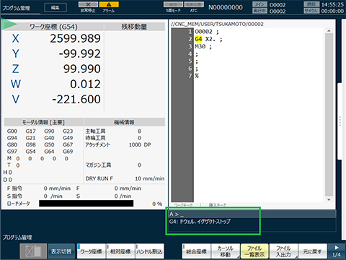This screenshot has width=346, height=260.
Task: Toggle the ワーク座標 display softkey
Action: coord(91,251)
